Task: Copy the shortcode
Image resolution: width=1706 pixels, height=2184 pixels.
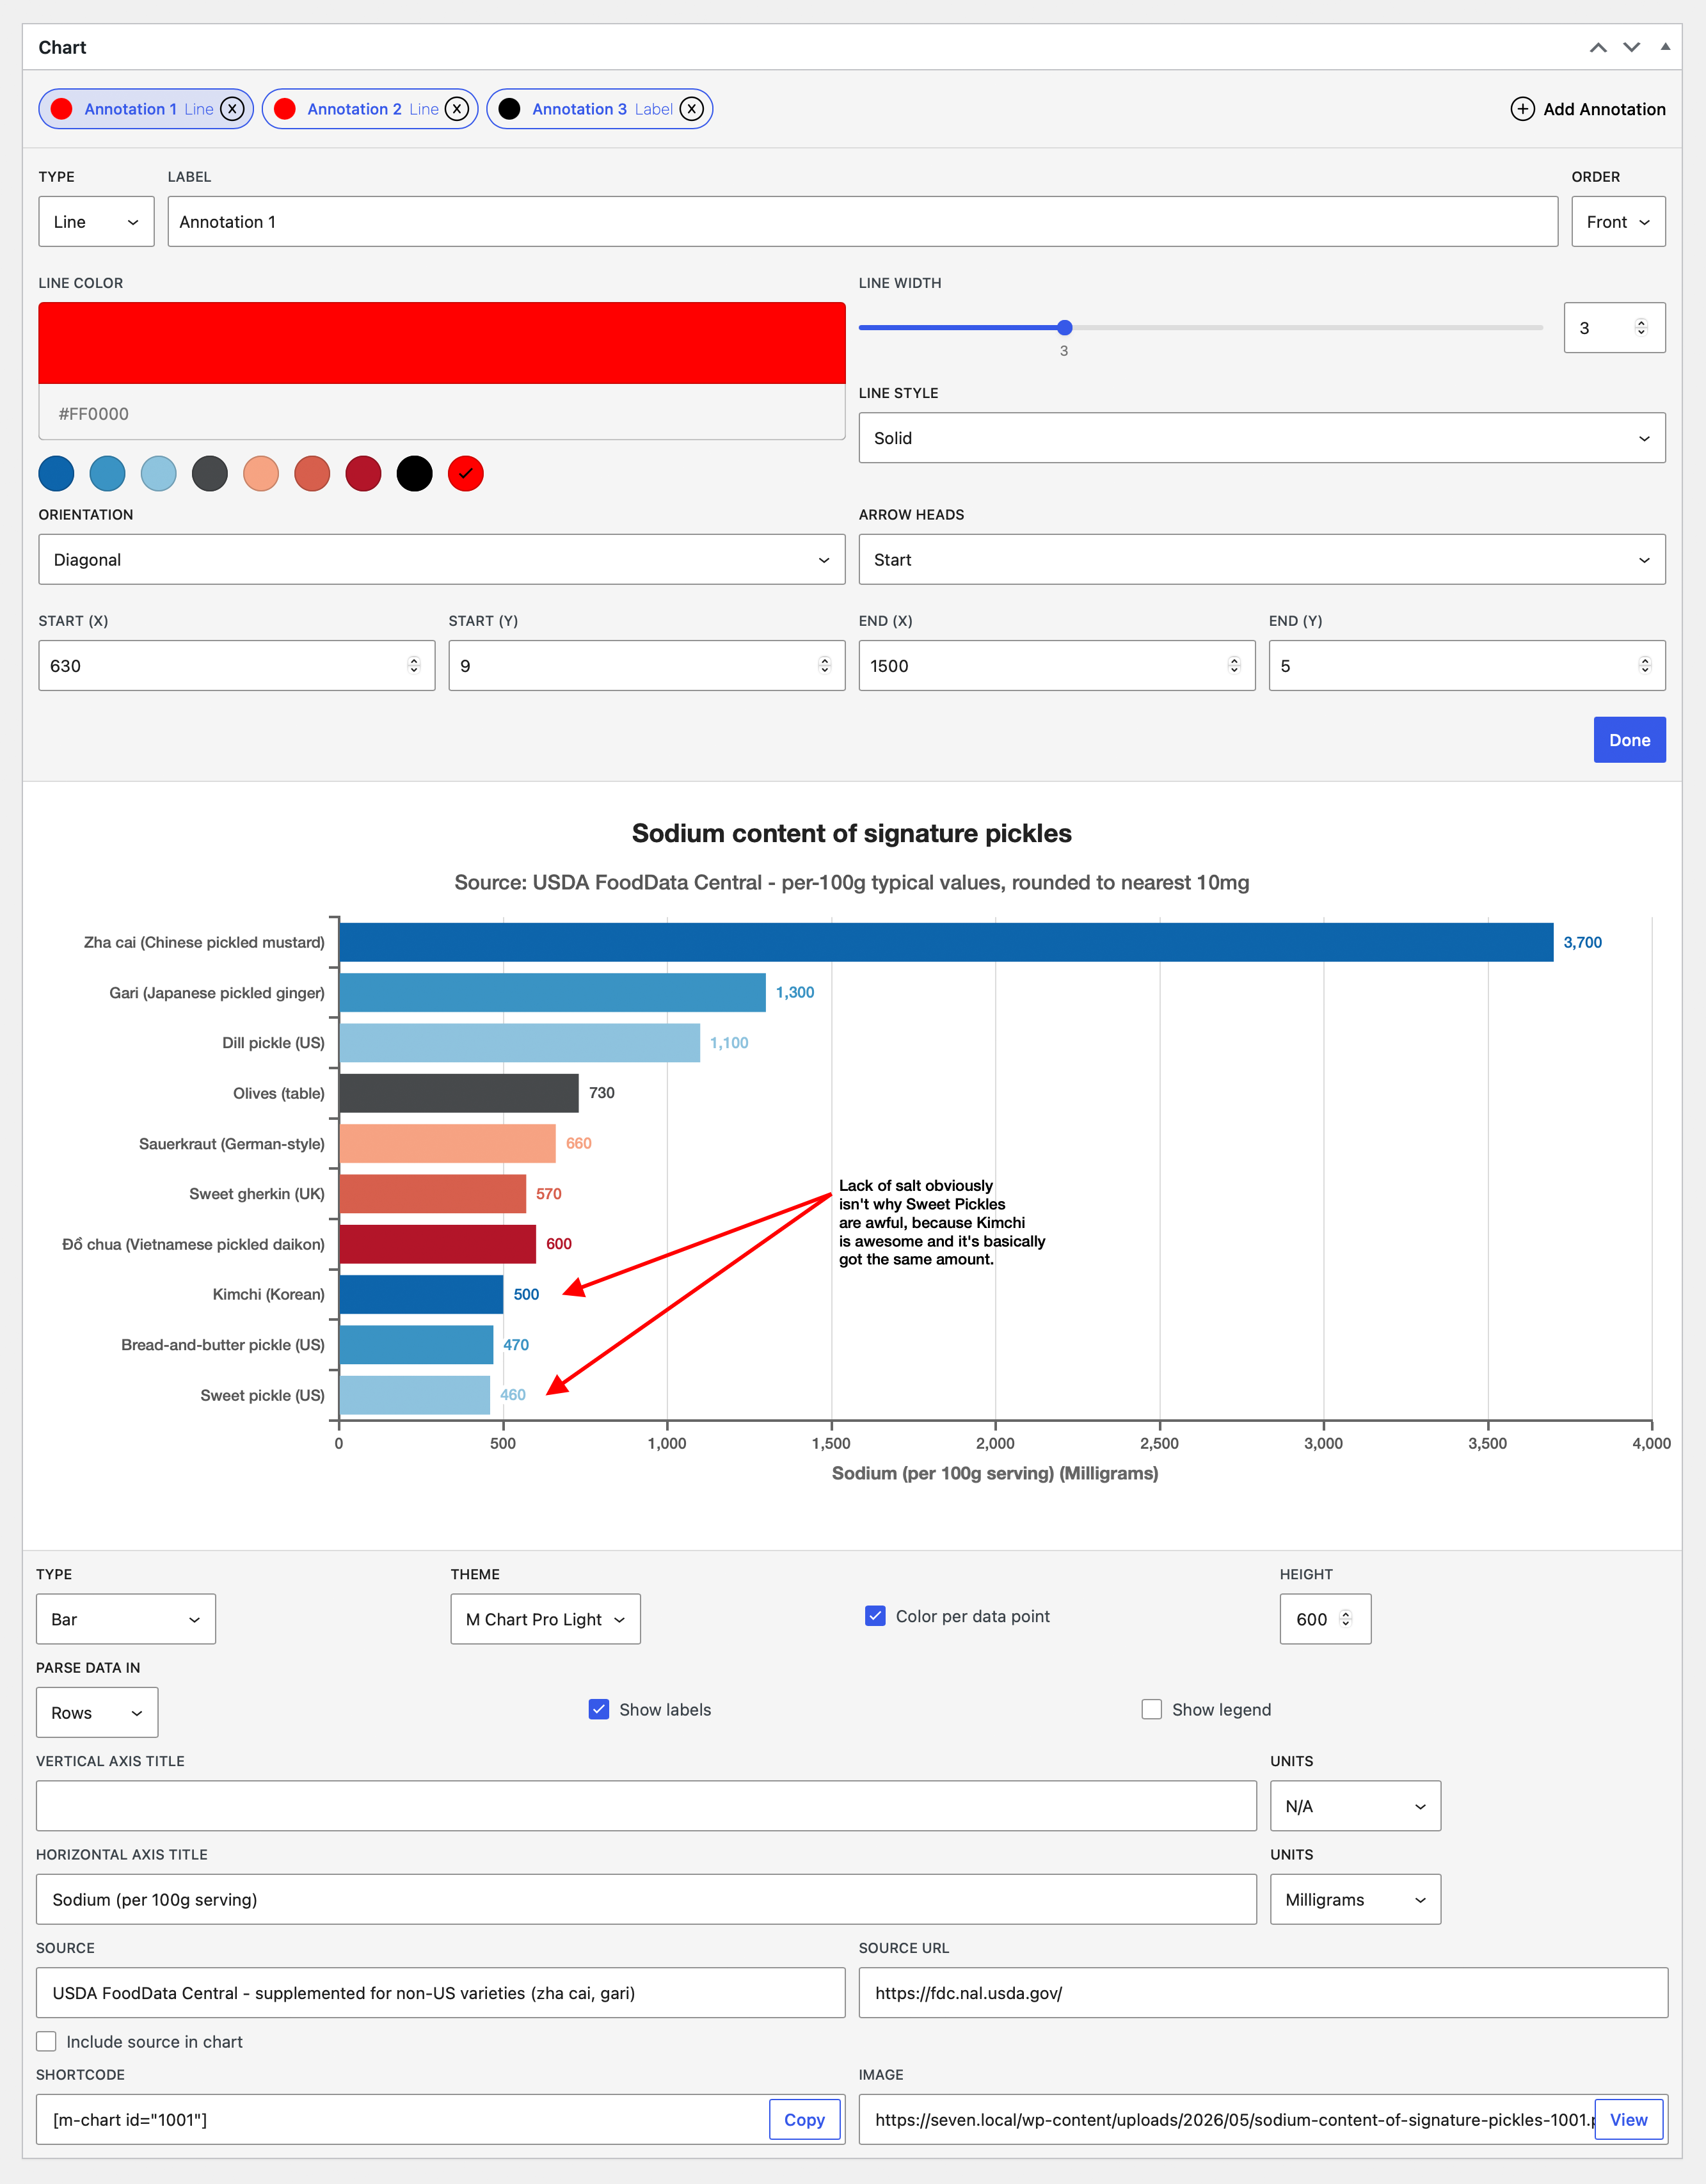Action: tap(804, 2119)
